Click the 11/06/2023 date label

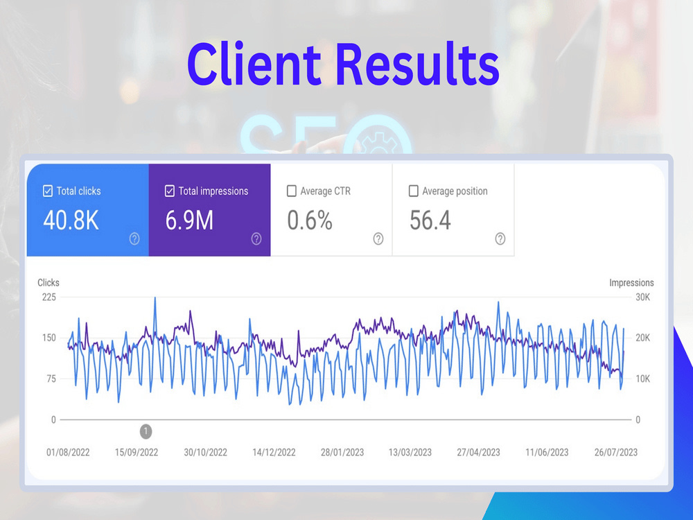[x=547, y=452]
